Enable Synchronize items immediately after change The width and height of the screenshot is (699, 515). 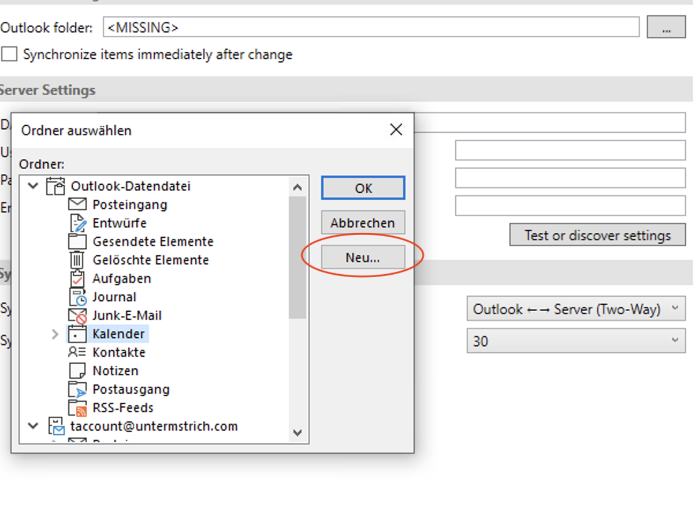(x=9, y=54)
